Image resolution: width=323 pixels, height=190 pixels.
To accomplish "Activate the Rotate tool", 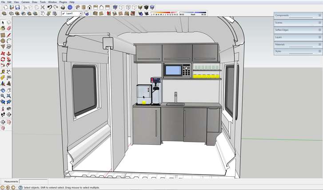I will pos(3,59).
